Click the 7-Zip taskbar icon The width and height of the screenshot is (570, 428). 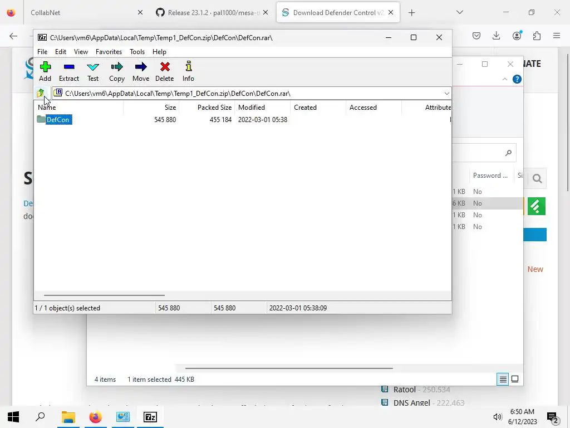click(x=150, y=417)
